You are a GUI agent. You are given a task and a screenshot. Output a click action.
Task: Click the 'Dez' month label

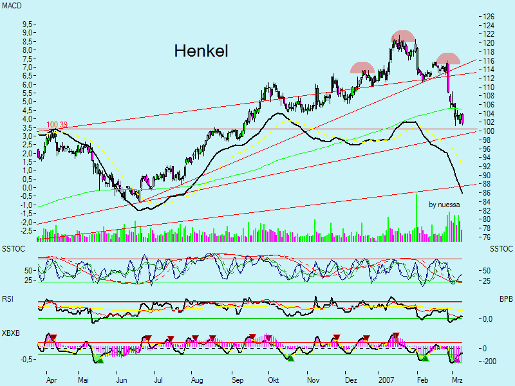point(351,380)
